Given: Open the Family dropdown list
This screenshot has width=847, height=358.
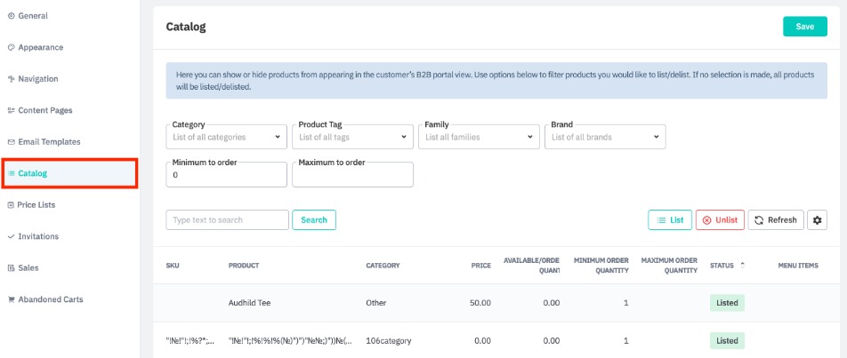Looking at the screenshot, I should pyautogui.click(x=479, y=138).
